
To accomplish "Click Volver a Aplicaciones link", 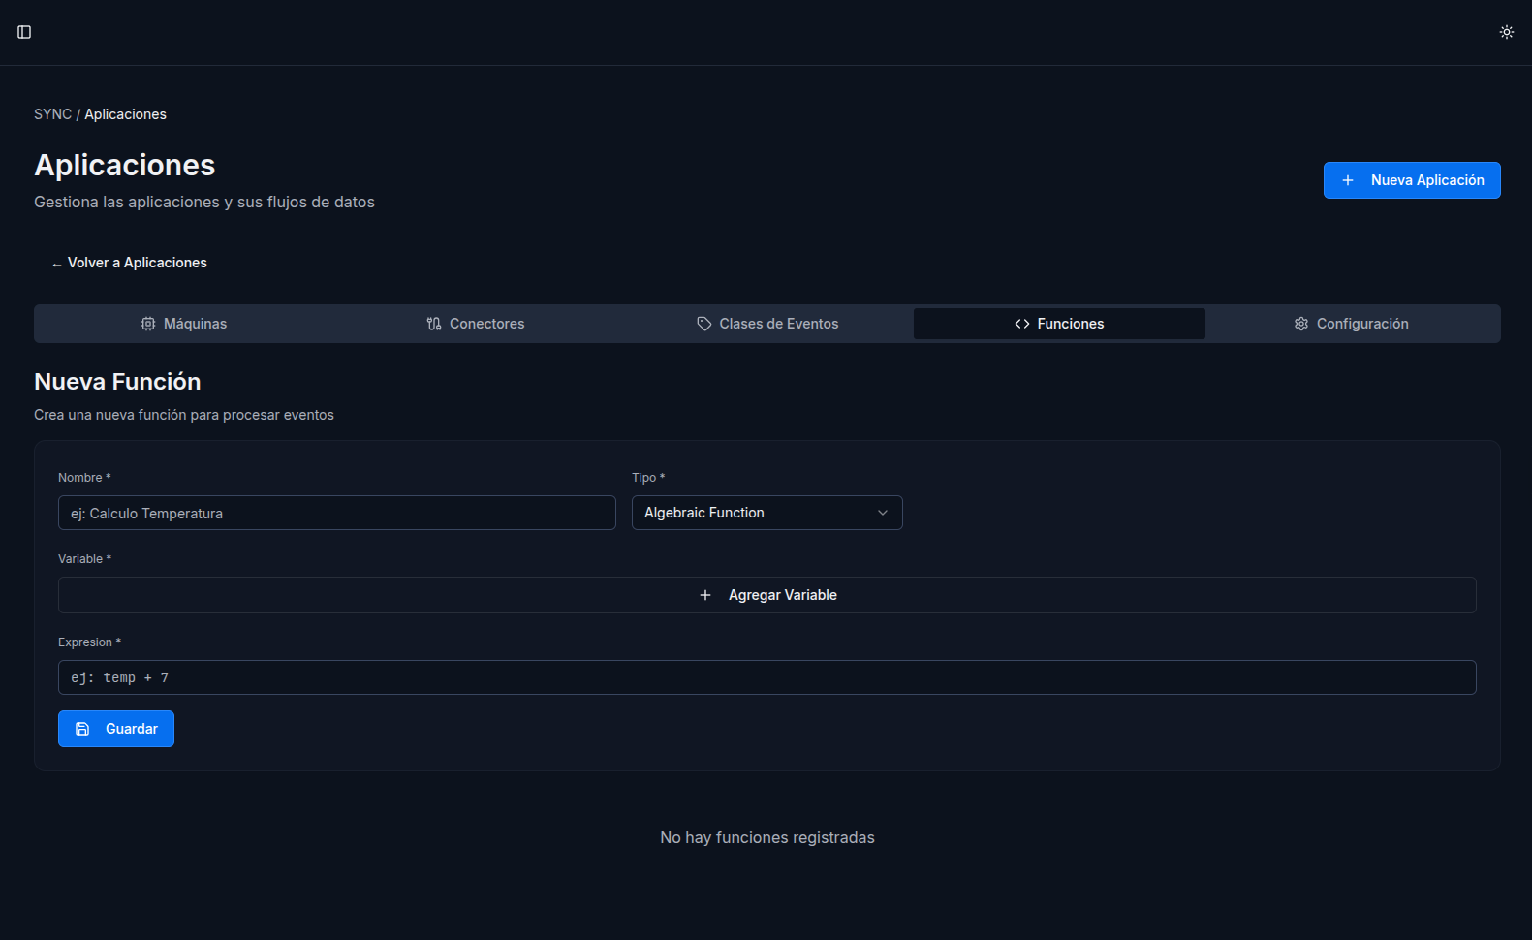I will pyautogui.click(x=137, y=263).
